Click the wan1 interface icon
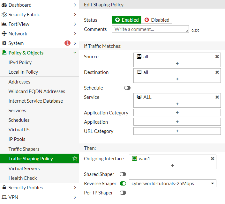Image resolution: width=225 pixels, height=204 pixels. [134, 158]
